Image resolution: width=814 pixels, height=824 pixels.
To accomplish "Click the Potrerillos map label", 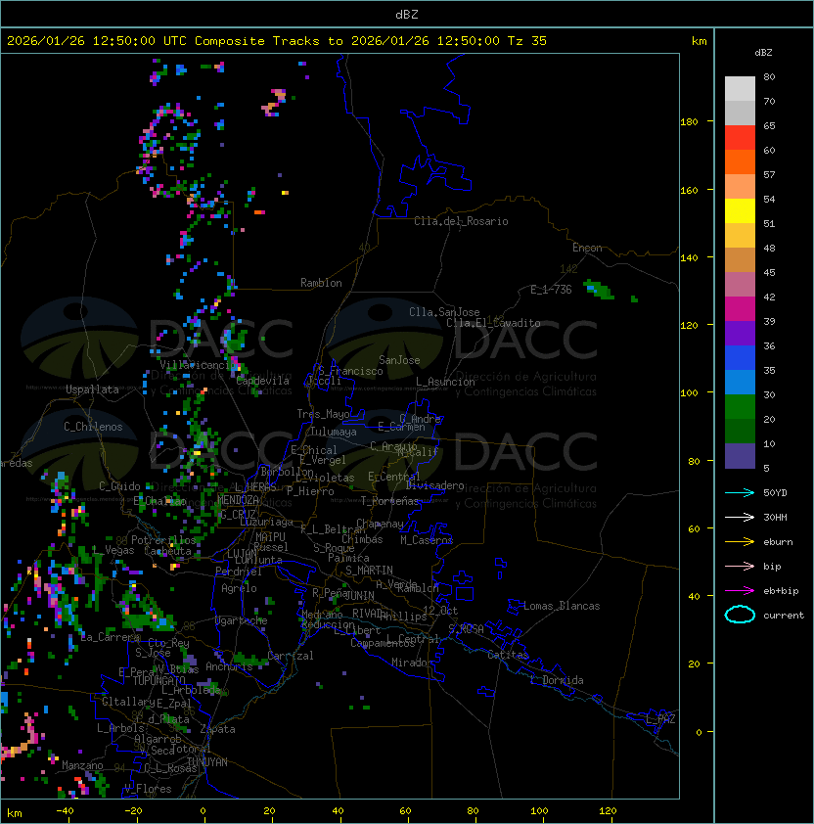I will coord(163,540).
